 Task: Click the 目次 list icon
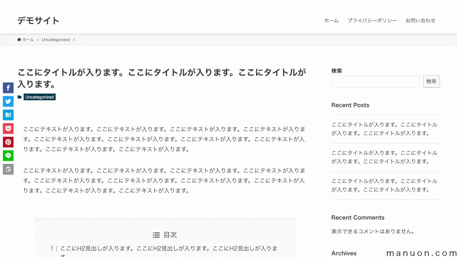coord(156,235)
